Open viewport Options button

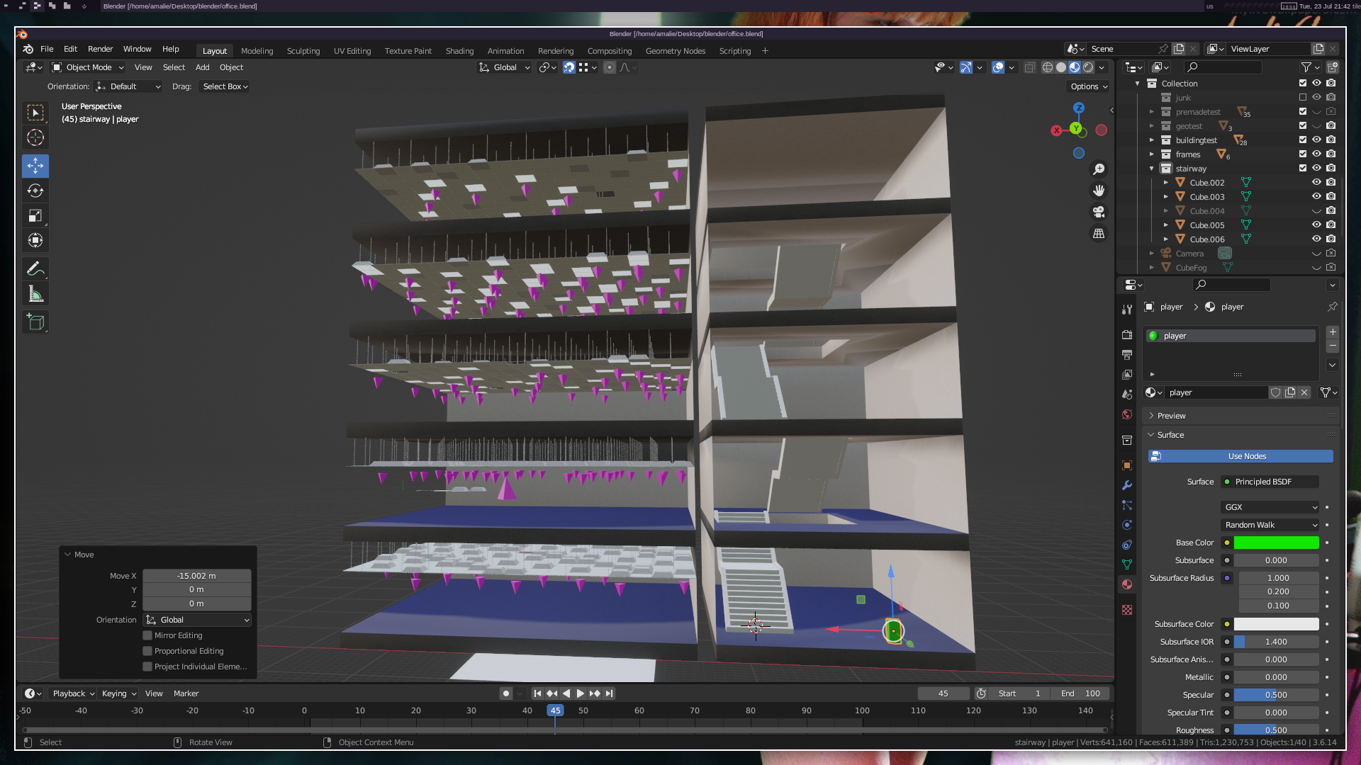click(x=1089, y=86)
